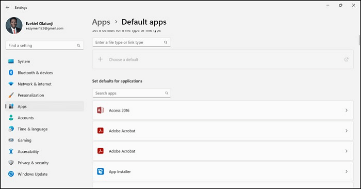Click the Apps sidebar icon

click(x=11, y=106)
